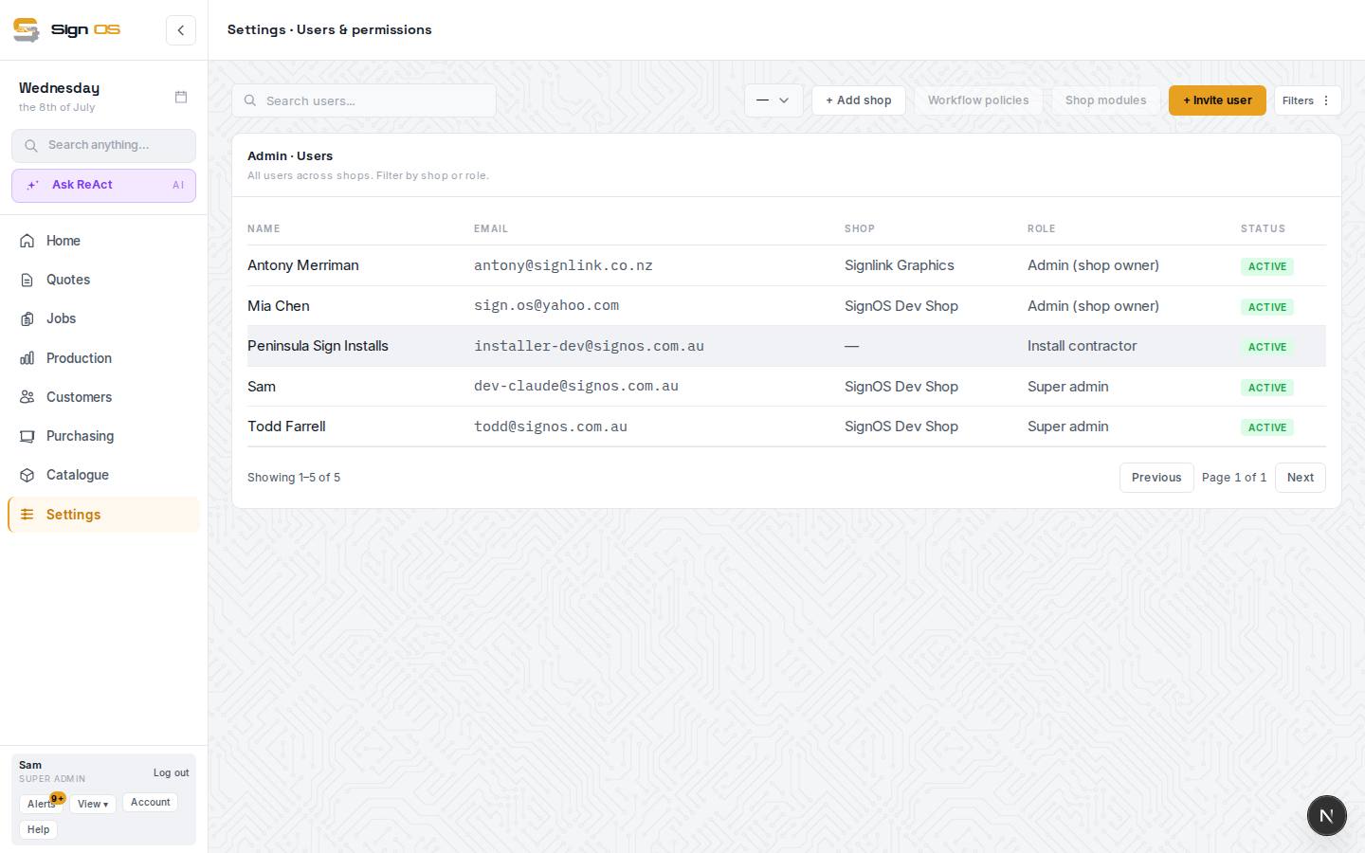Click the Add shop button

[859, 100]
